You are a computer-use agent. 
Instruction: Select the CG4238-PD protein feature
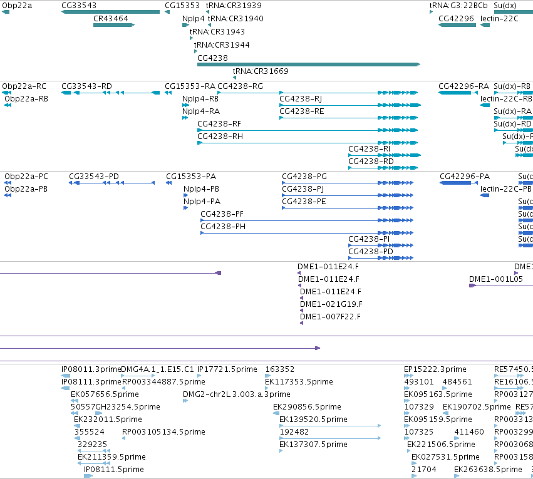pos(381,258)
